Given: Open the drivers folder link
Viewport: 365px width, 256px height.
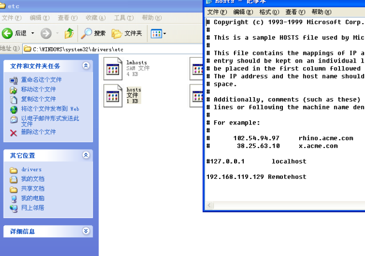Looking at the screenshot, I should (31, 169).
